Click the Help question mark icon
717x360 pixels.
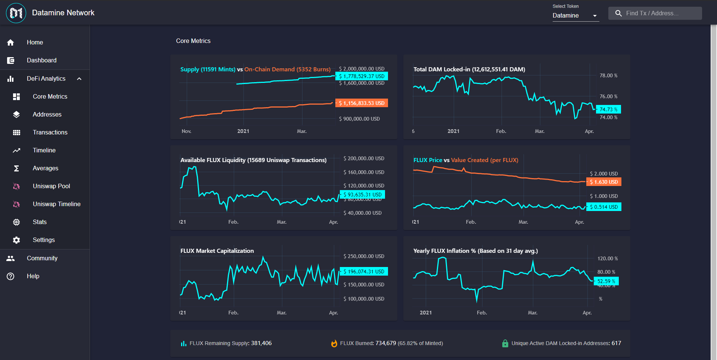[10, 276]
